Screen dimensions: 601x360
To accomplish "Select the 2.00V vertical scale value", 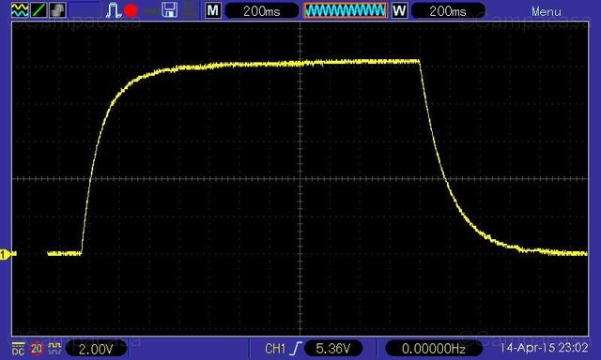I will coord(96,349).
